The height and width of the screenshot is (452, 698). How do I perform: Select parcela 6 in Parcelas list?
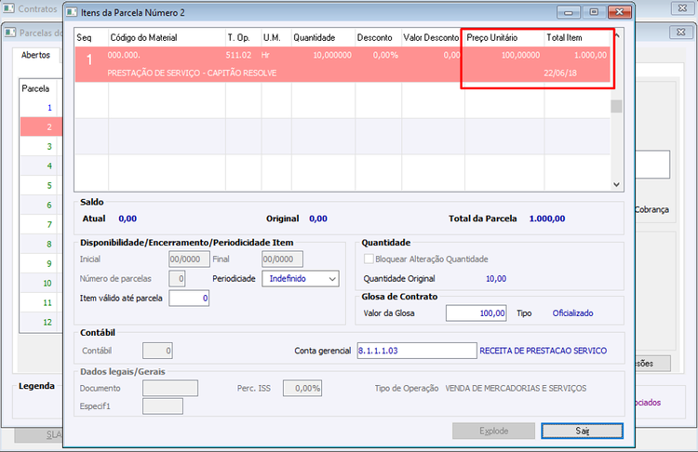pyautogui.click(x=41, y=206)
